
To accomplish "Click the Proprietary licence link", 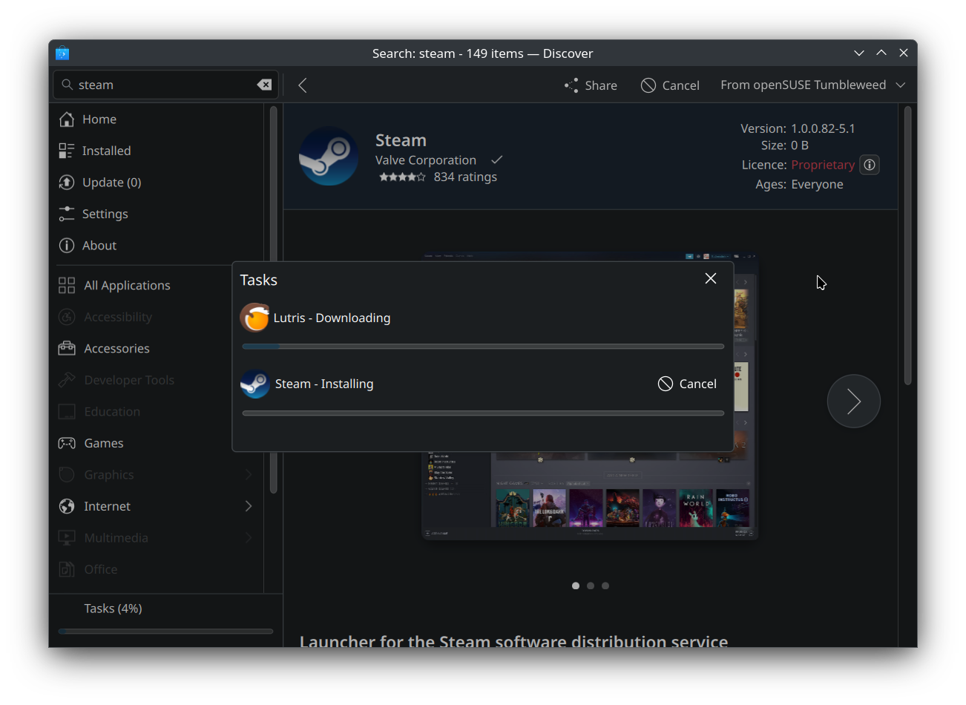I will pos(823,165).
